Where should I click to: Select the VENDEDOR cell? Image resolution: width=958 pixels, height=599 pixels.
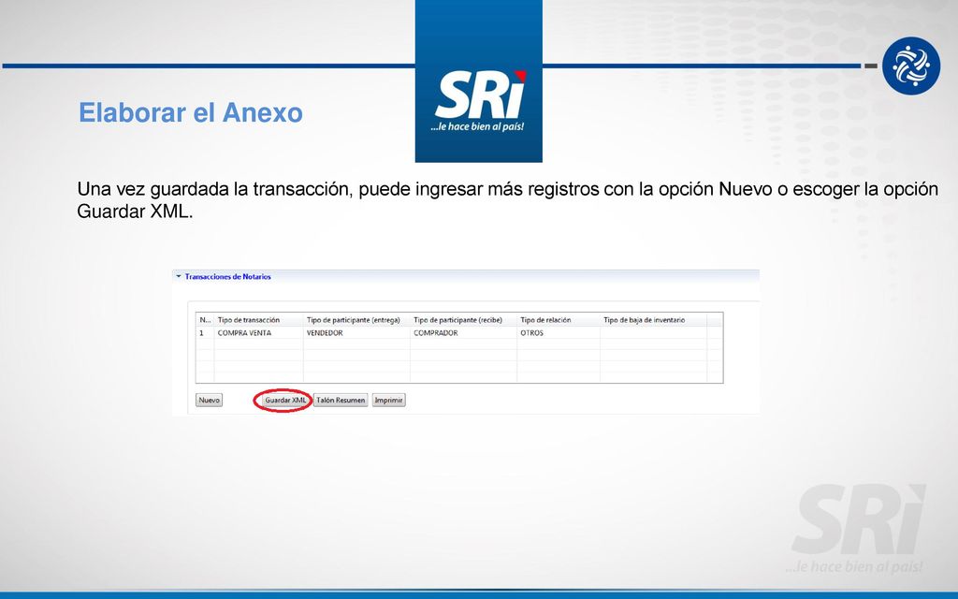click(356, 333)
